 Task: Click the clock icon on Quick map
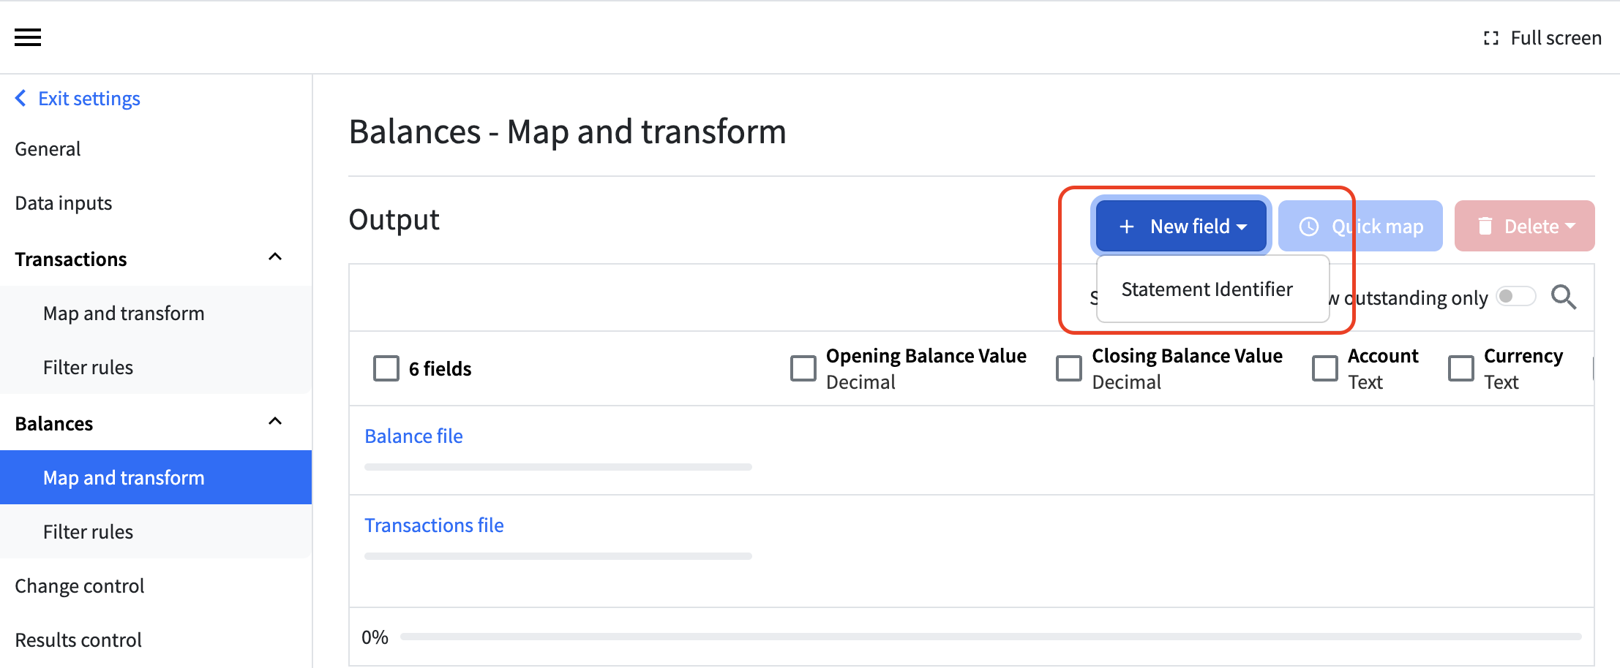(x=1309, y=227)
